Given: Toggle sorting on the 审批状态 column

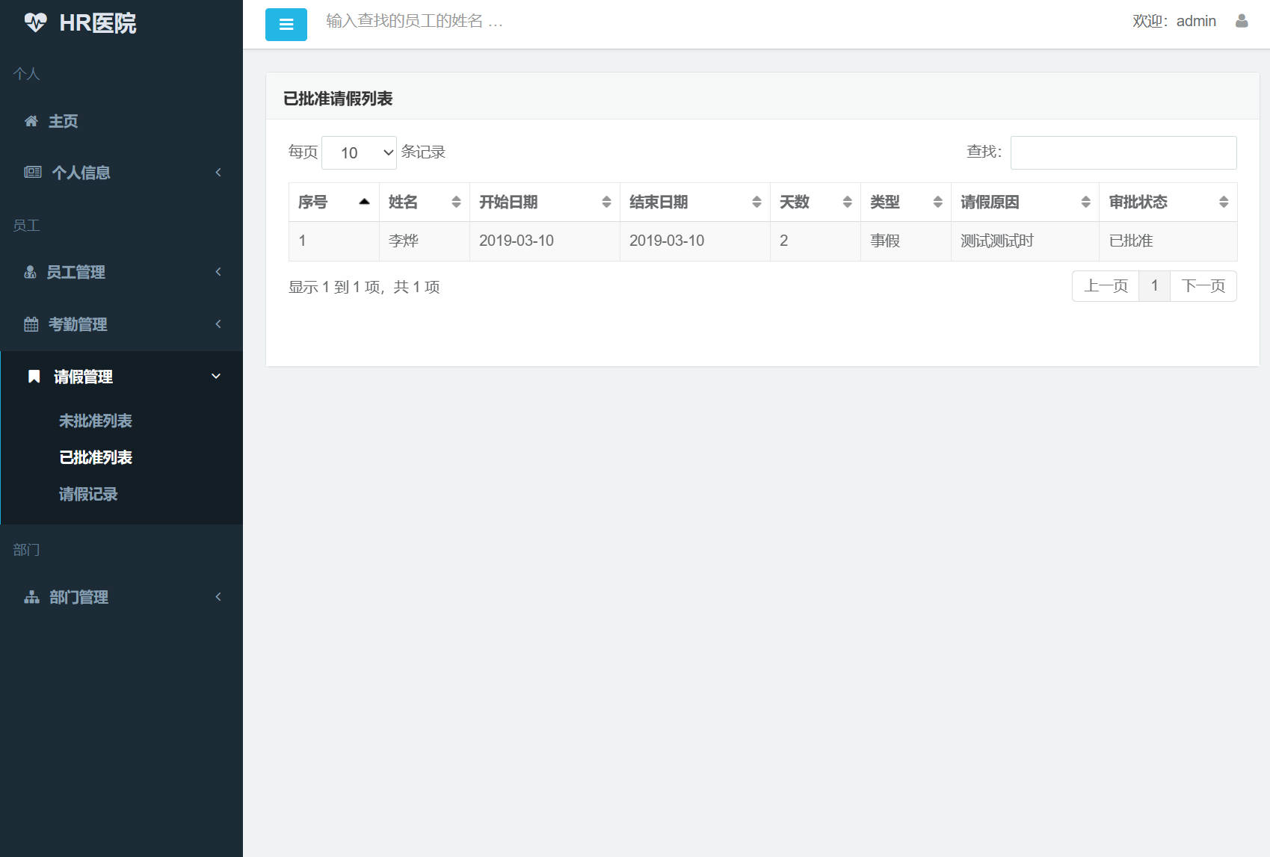Looking at the screenshot, I should tap(1224, 201).
